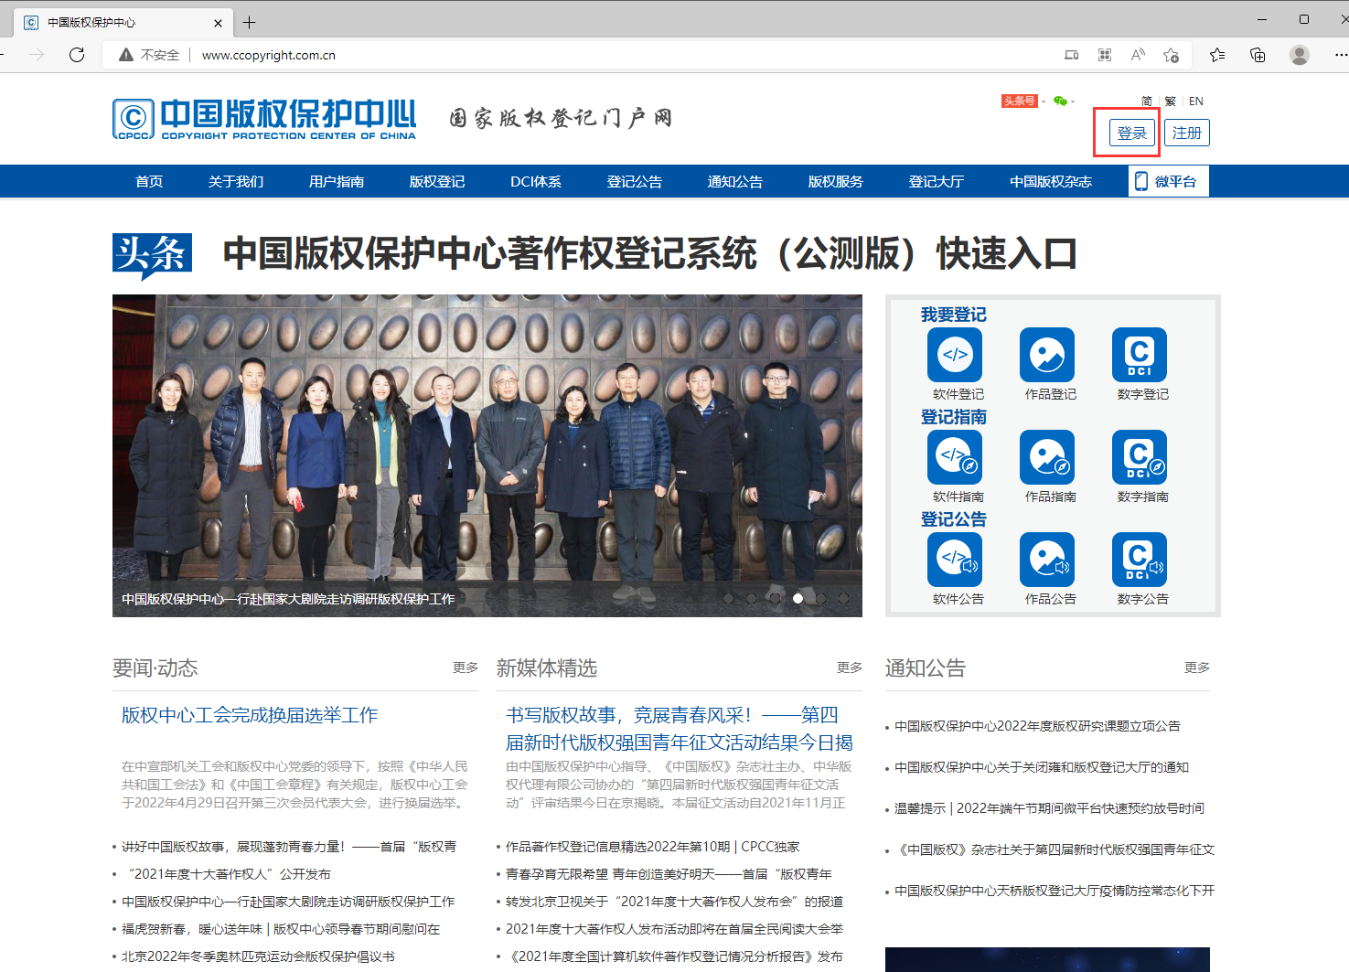Open the 作品登记 (works registration) icon
Viewport: 1349px width, 972px height.
[1047, 355]
